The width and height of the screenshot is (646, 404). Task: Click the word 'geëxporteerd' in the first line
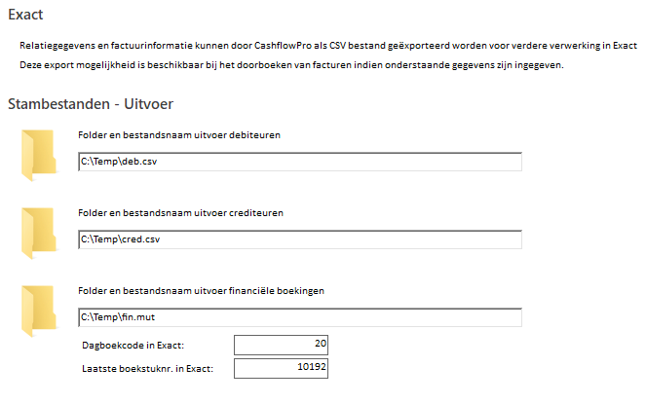coord(418,46)
